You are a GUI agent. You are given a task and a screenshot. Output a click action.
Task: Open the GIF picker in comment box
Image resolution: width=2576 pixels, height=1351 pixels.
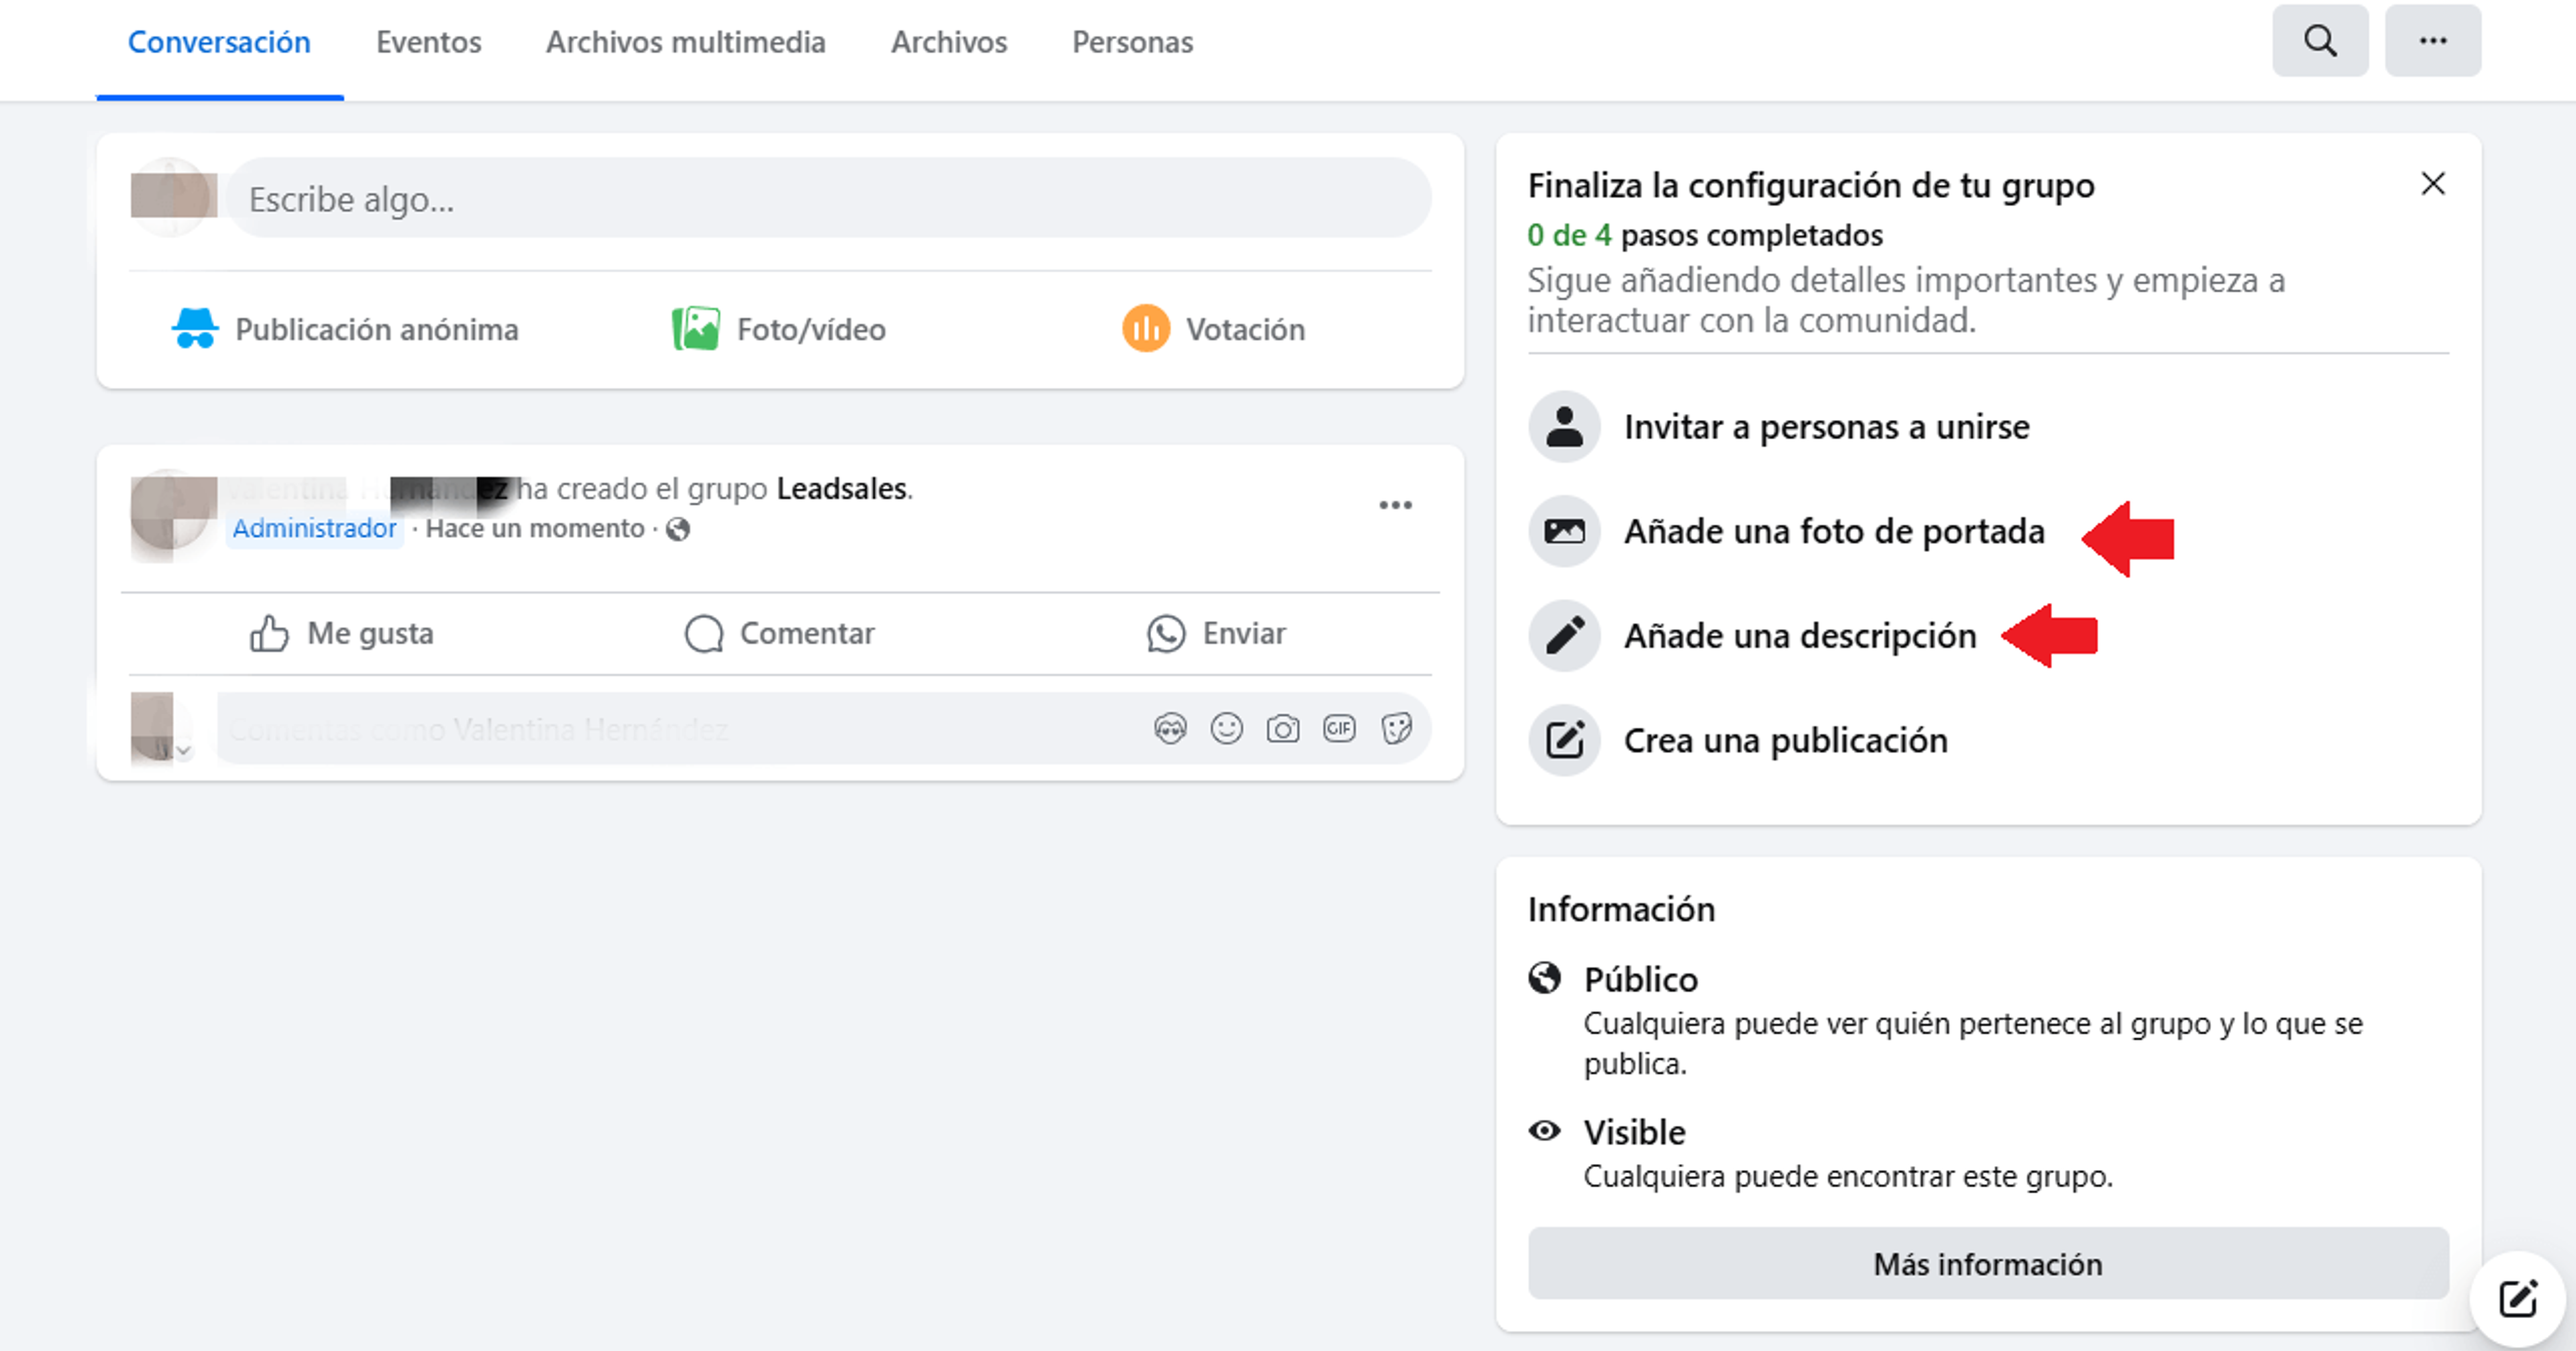click(x=1339, y=728)
